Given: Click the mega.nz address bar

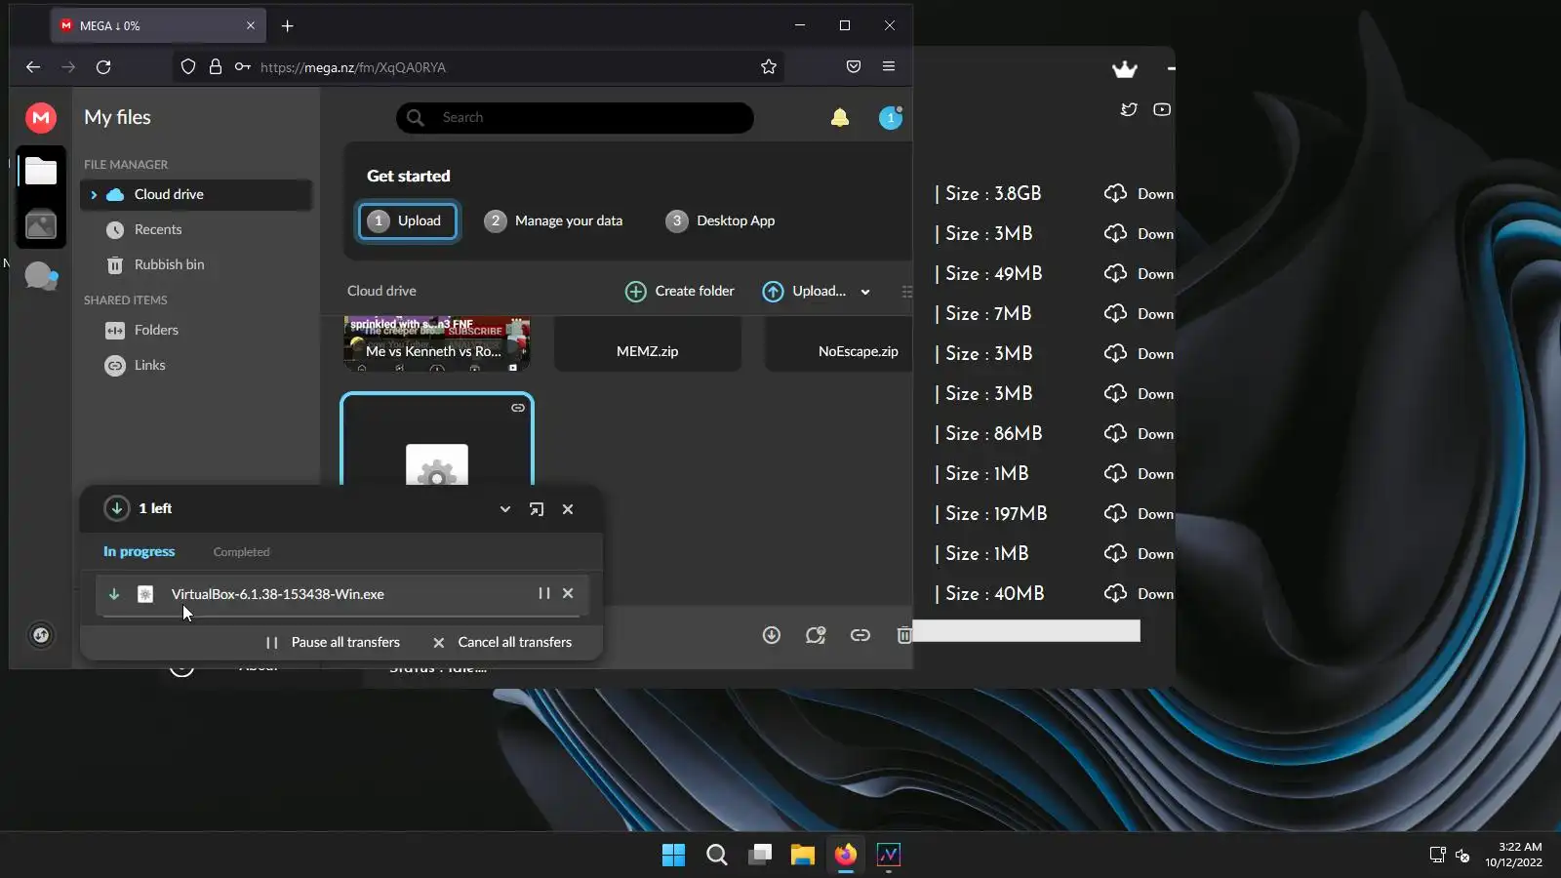Looking at the screenshot, I should pos(478,67).
